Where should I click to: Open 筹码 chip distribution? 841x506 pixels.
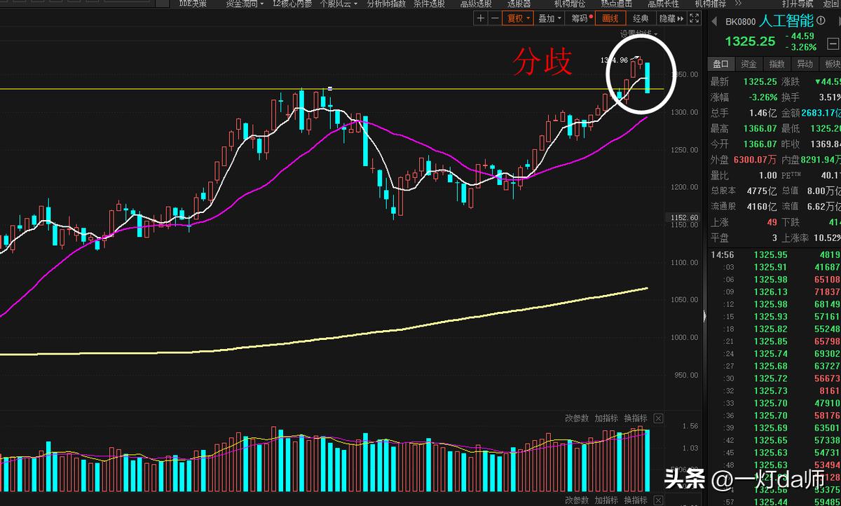[x=582, y=19]
